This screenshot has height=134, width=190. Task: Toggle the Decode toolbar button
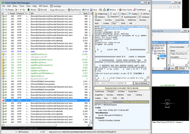[x=42, y=9]
